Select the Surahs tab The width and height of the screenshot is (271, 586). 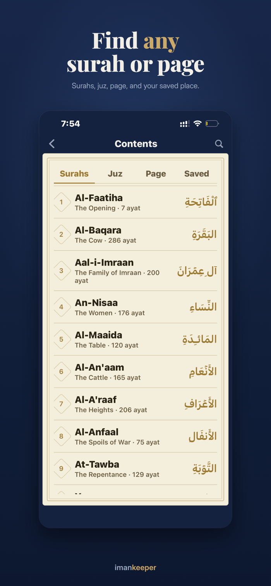[74, 174]
